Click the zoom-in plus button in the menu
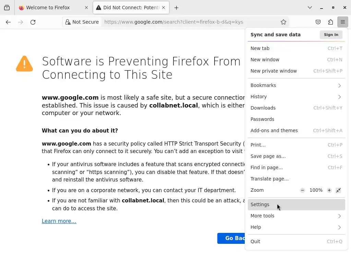351x263 pixels. (329, 190)
